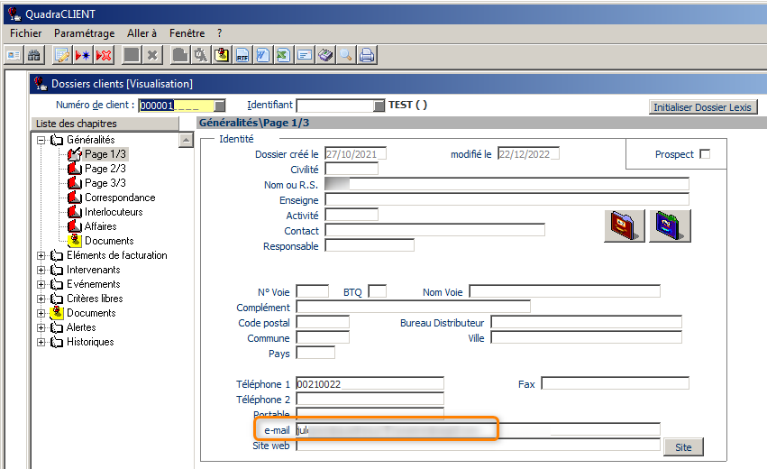Expand the Intervenants tree node

pos(41,271)
